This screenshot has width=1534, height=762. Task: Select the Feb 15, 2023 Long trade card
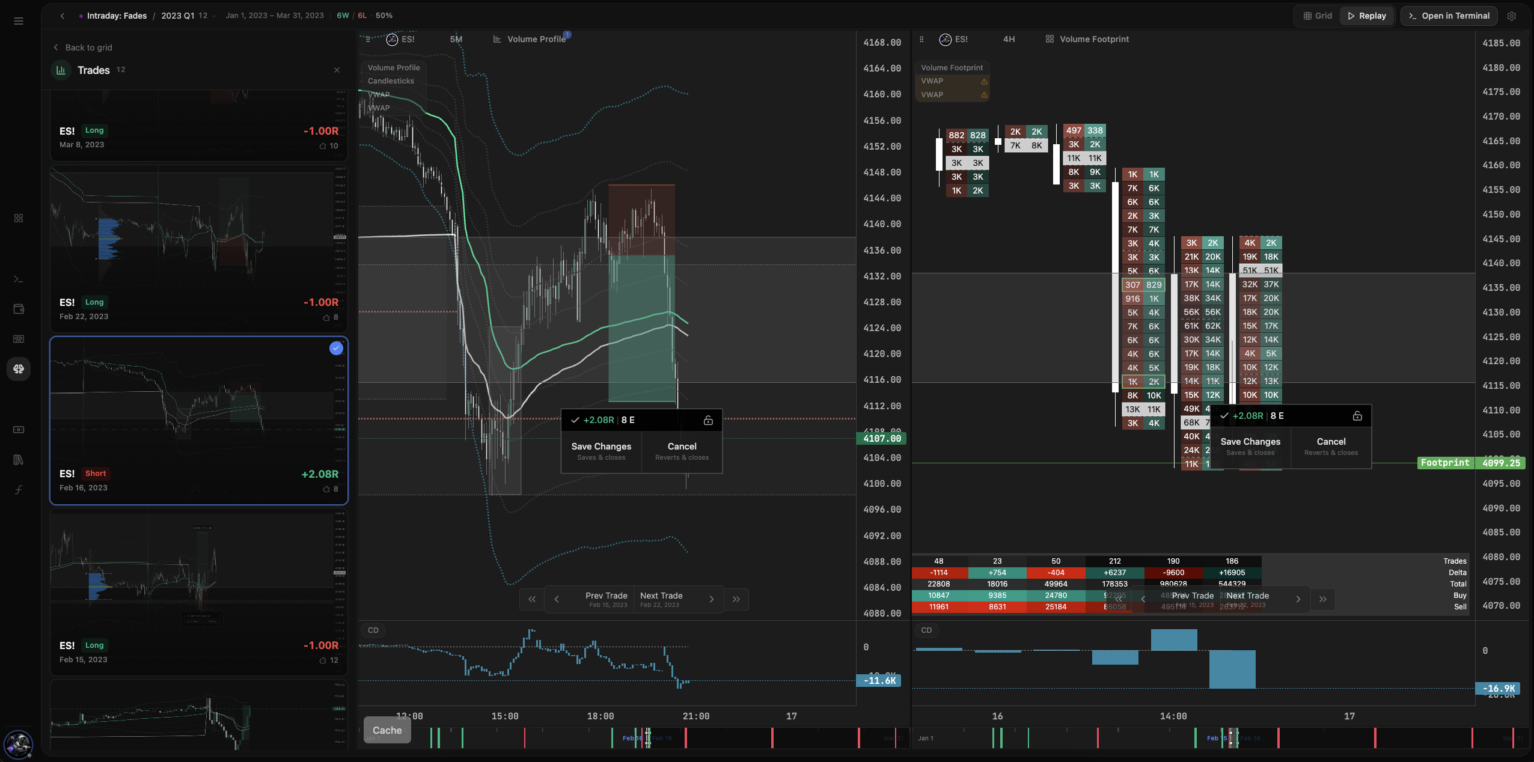[x=199, y=592]
